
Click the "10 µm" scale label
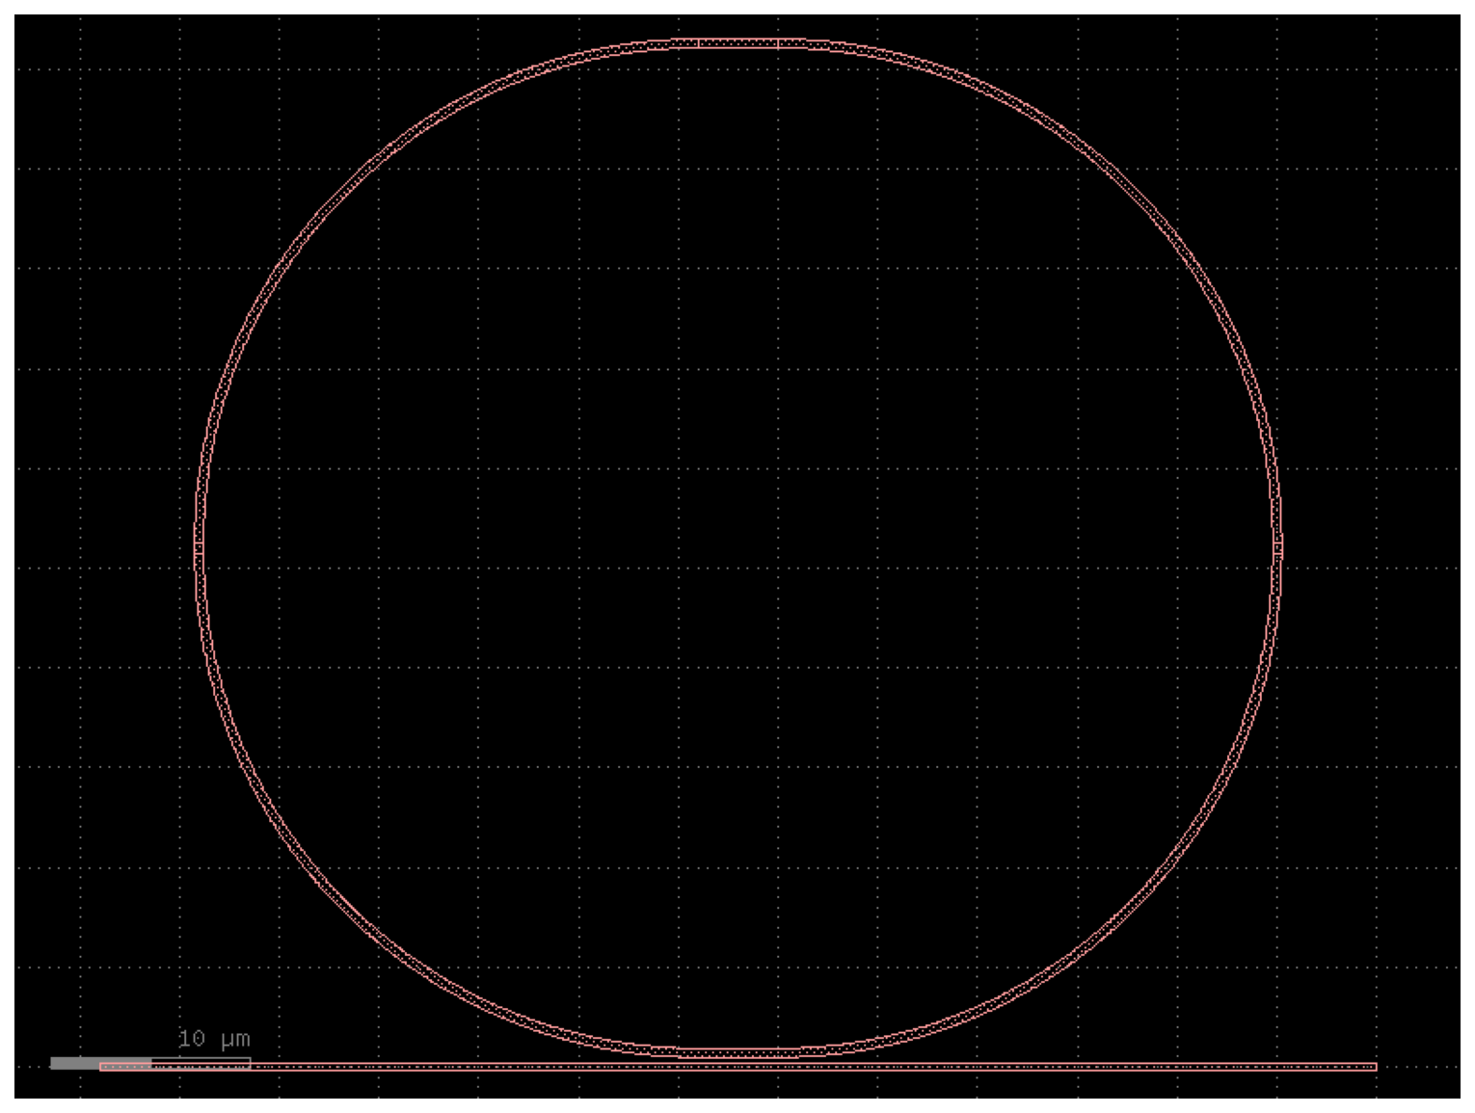tap(214, 1039)
